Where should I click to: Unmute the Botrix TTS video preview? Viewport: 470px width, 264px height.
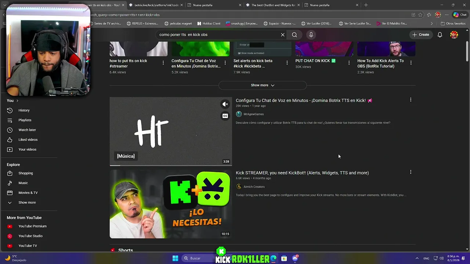pyautogui.click(x=225, y=104)
